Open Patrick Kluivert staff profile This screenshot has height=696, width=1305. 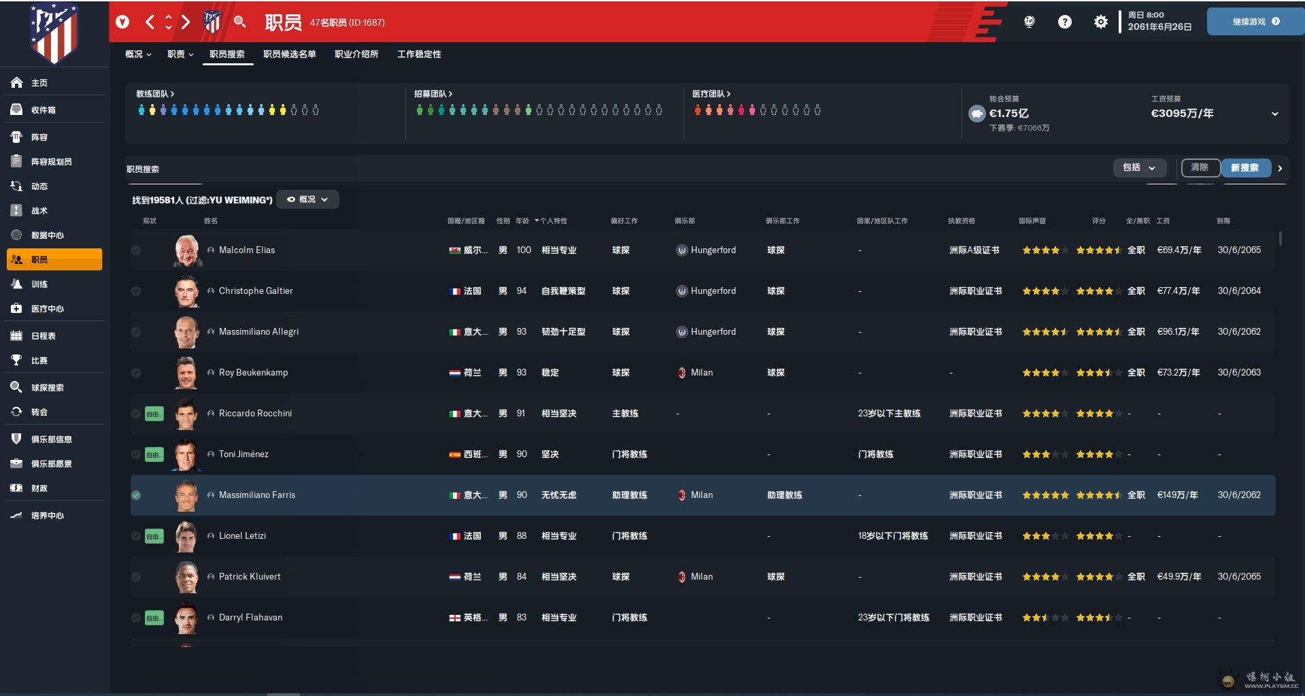pyautogui.click(x=250, y=577)
